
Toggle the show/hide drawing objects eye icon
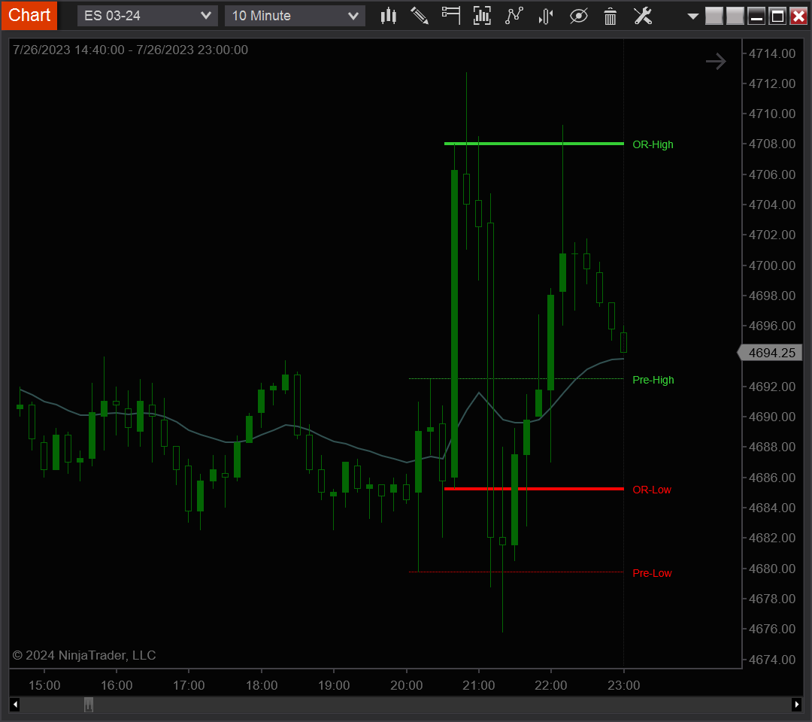pos(578,16)
